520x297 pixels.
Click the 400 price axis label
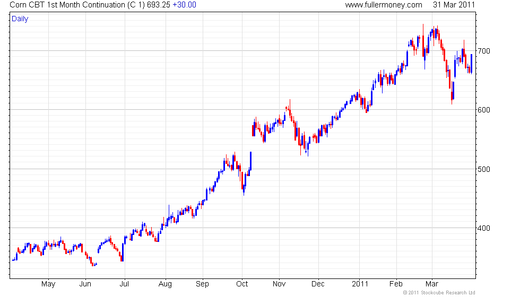484,228
